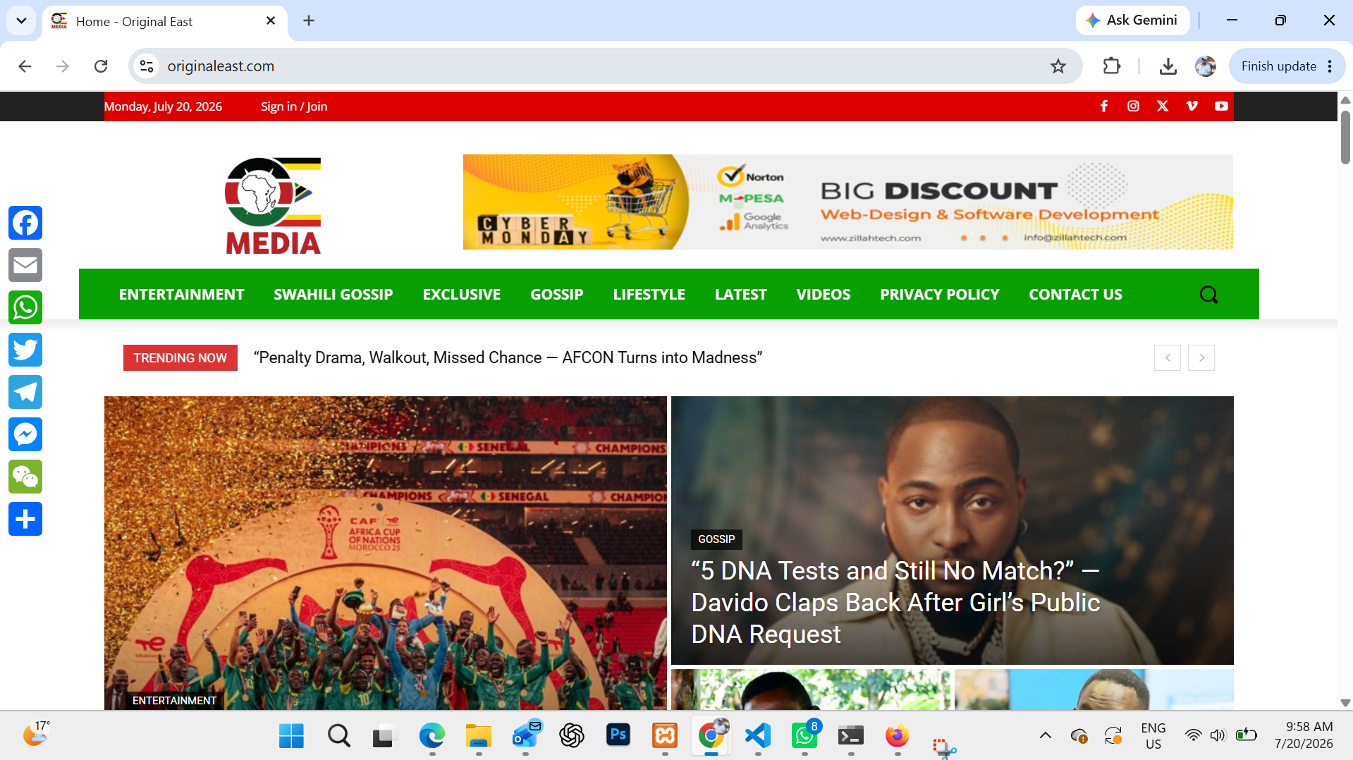Click the page vertical scrollbar thumb
1353x760 pixels.
click(x=1345, y=136)
